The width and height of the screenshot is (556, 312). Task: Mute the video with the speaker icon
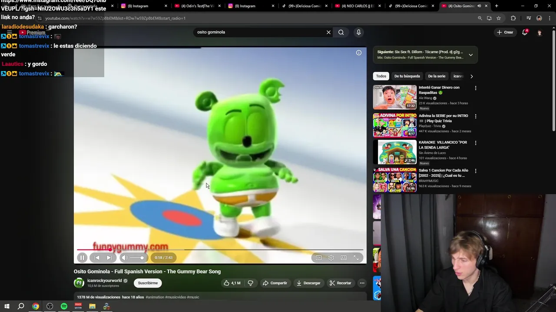(x=125, y=257)
